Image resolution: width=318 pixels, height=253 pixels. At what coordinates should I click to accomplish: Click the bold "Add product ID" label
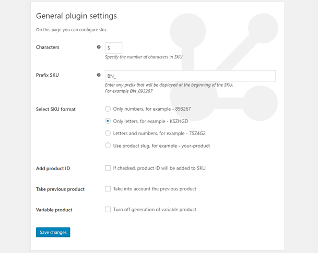(53, 168)
